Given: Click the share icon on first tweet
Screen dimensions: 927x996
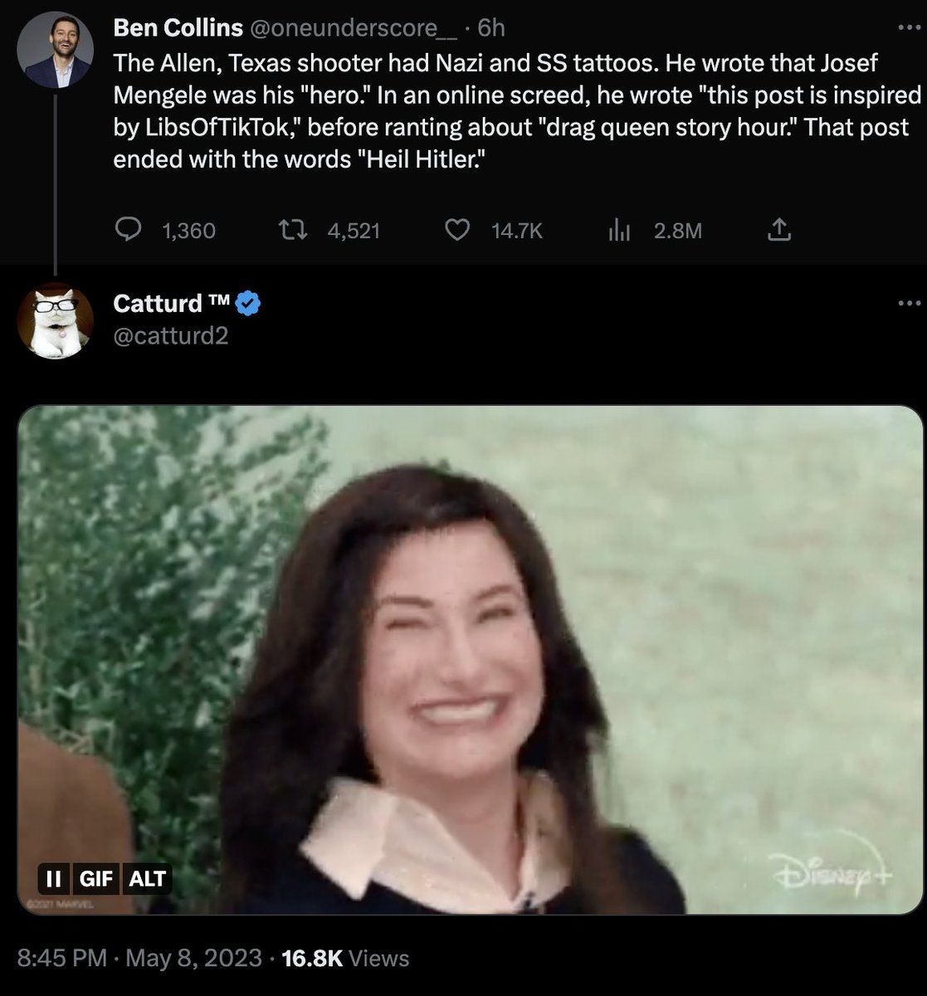Looking at the screenshot, I should (778, 230).
